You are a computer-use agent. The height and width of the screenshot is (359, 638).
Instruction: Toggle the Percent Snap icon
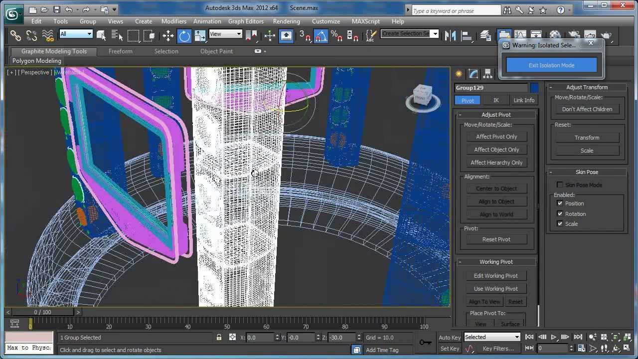pyautogui.click(x=336, y=35)
